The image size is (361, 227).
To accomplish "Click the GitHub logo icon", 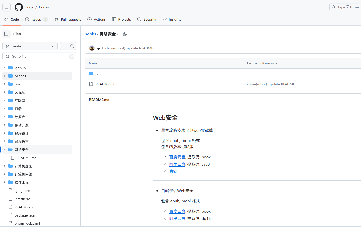I will (19, 7).
